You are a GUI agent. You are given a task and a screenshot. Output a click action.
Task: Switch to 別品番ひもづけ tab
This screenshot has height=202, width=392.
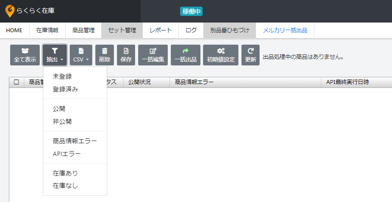(230, 30)
